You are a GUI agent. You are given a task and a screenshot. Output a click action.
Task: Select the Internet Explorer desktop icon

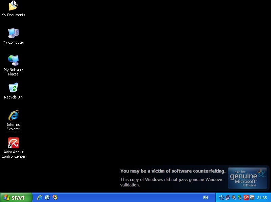pyautogui.click(x=13, y=120)
